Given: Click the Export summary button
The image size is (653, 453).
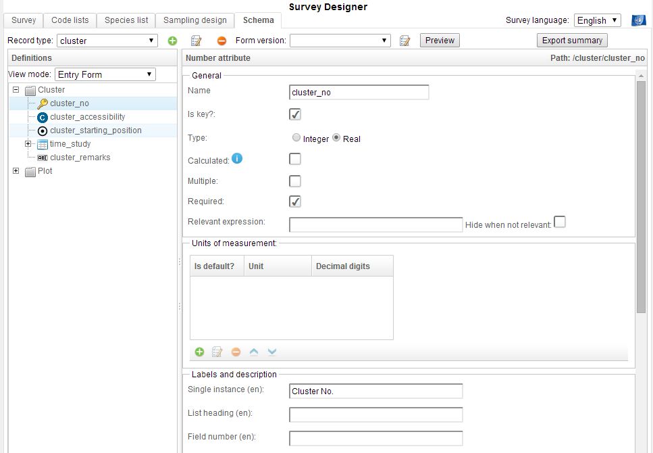Looking at the screenshot, I should [572, 41].
